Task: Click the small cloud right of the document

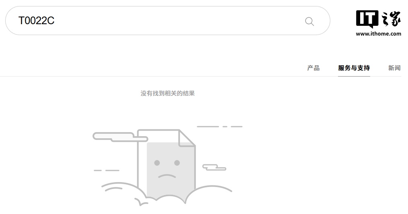Action: pos(214,167)
